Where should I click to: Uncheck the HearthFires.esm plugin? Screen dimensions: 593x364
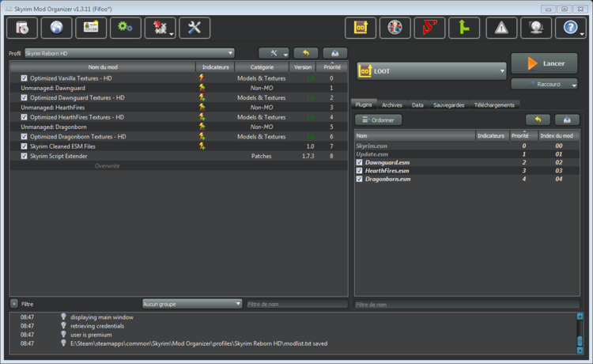[359, 171]
